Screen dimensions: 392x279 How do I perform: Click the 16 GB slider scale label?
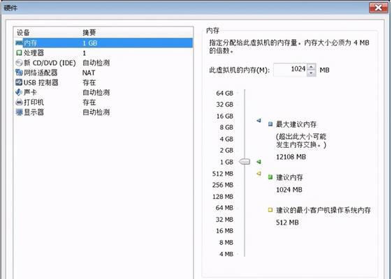(224, 116)
